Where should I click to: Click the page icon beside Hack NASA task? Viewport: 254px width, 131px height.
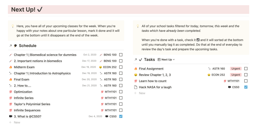[x=136, y=87]
